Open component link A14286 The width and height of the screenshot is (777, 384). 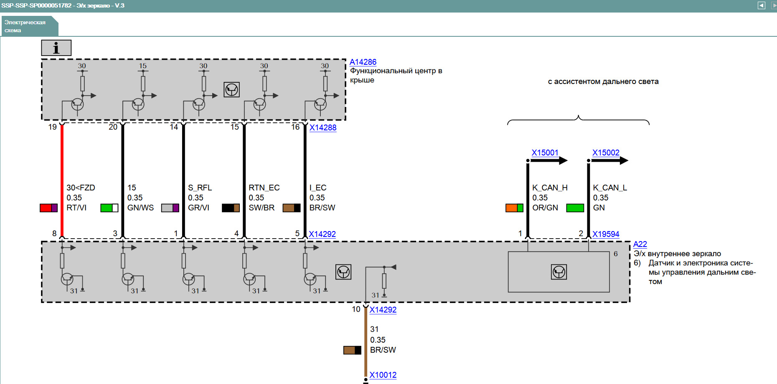click(x=363, y=62)
